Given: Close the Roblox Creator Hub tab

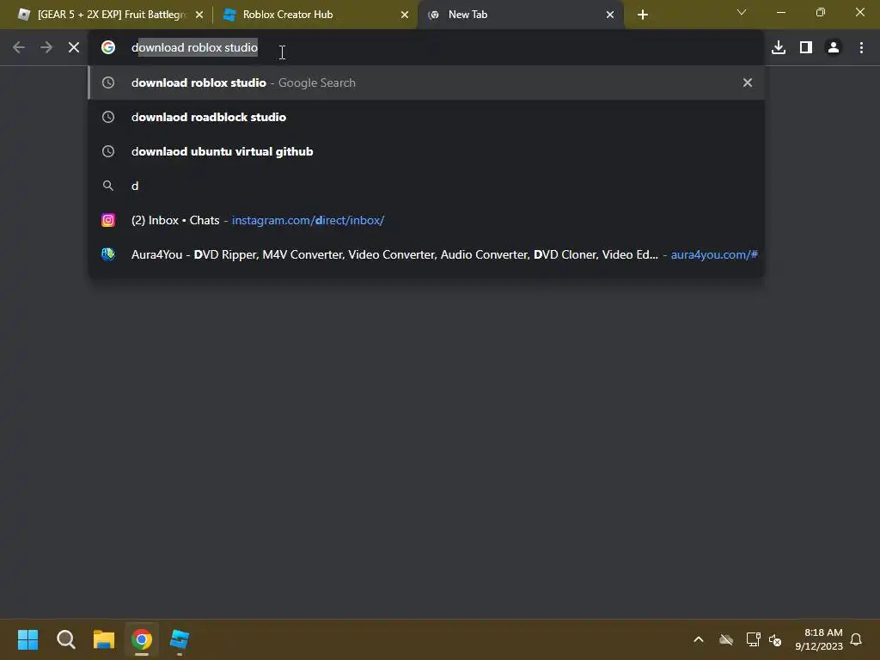Looking at the screenshot, I should pos(405,15).
